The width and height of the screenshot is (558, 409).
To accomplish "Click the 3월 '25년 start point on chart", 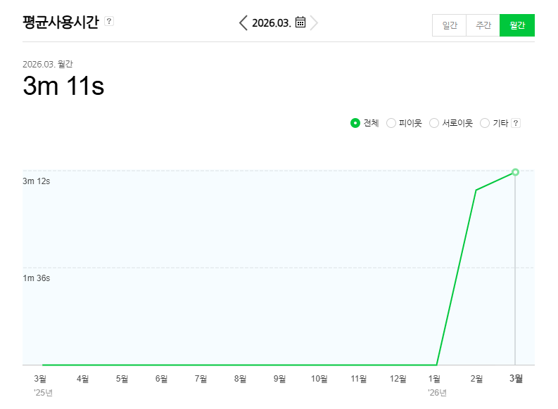I will tap(43, 365).
